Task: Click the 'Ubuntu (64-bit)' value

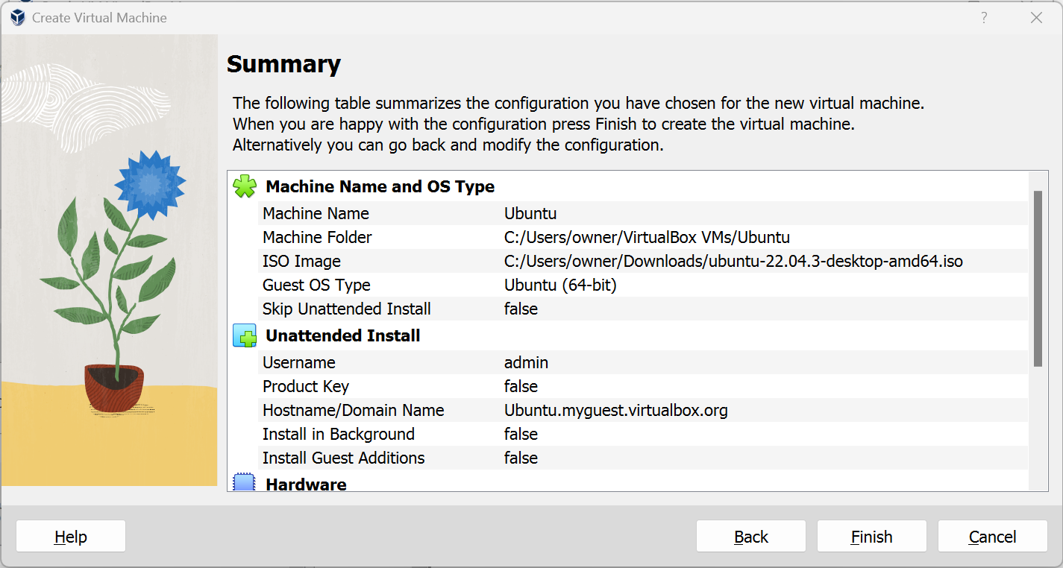Action: (560, 285)
